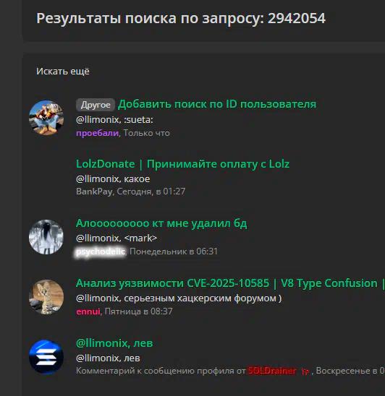Open ennui's cat avatar
Screen dimensions: 385x396
(46, 297)
